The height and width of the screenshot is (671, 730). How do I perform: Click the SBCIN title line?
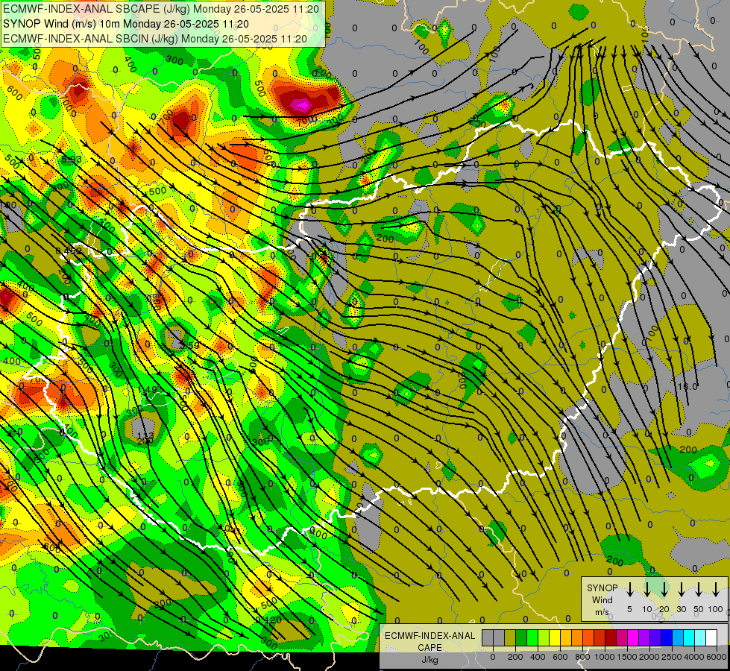coord(155,39)
